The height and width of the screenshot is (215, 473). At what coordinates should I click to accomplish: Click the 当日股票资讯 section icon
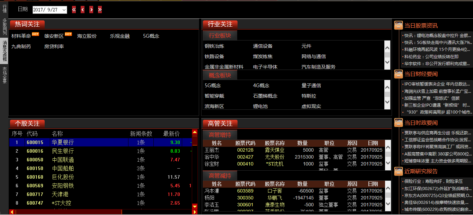coord(399,26)
